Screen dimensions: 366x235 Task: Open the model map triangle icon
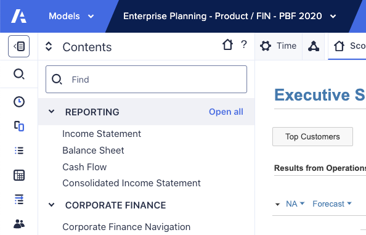click(x=314, y=46)
